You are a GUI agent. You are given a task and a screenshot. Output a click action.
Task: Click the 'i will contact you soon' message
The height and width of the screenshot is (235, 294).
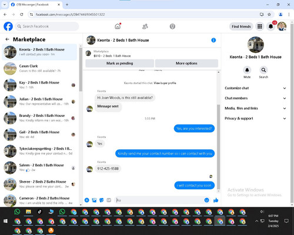point(195,186)
